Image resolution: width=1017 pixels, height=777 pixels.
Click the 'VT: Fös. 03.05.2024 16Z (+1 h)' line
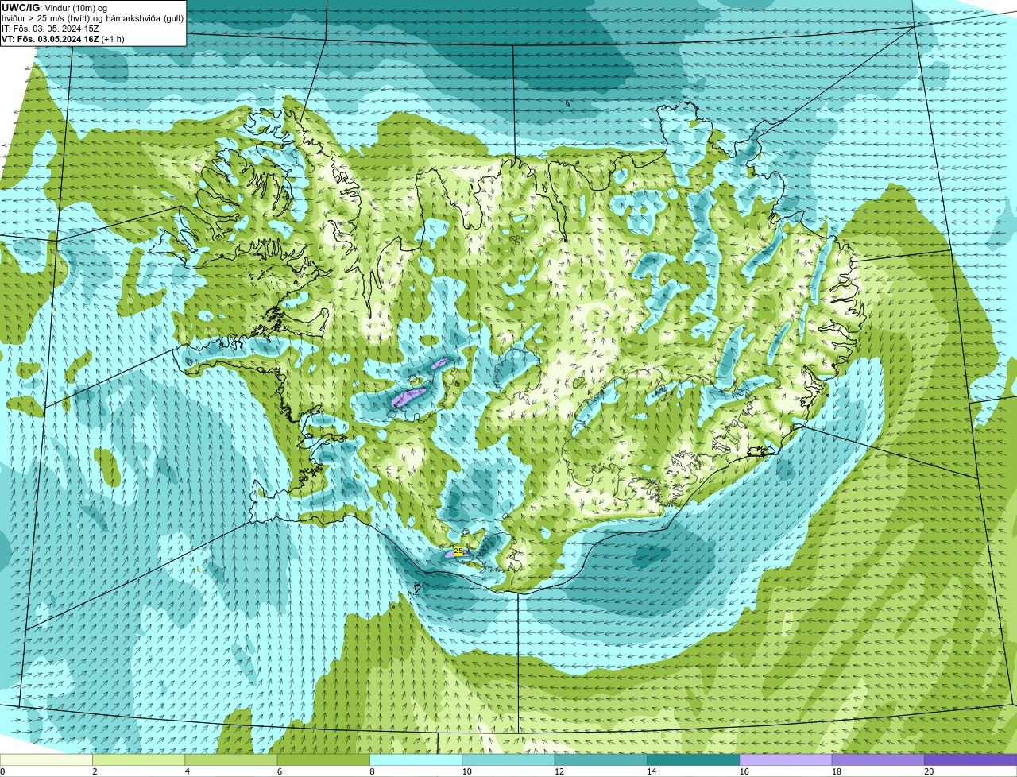64,39
